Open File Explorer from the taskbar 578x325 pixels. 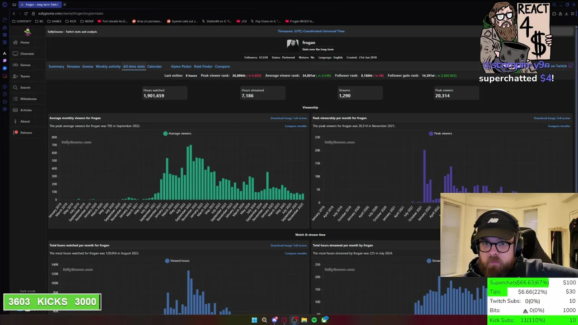pyautogui.click(x=304, y=320)
